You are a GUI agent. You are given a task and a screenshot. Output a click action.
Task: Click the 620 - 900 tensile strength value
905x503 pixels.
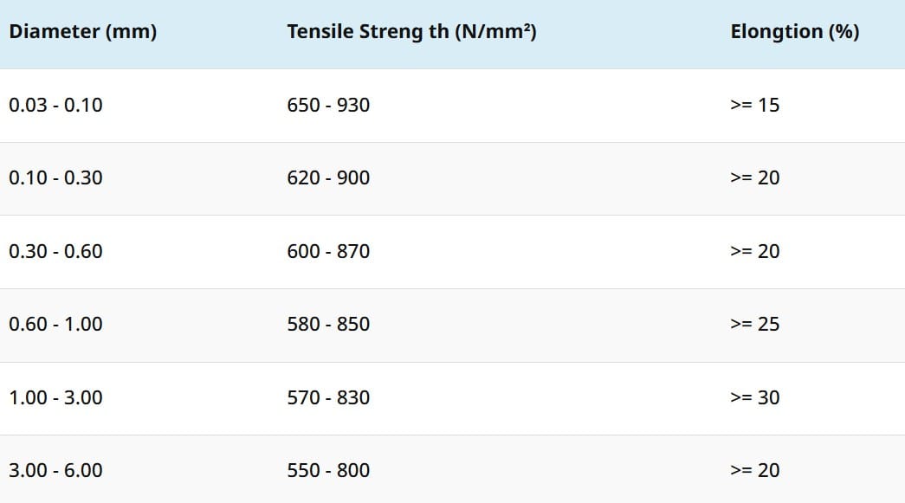[328, 177]
